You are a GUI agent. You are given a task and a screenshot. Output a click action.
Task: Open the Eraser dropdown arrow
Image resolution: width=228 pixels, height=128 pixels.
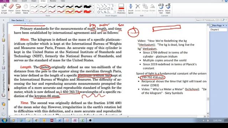(x=11, y=13)
